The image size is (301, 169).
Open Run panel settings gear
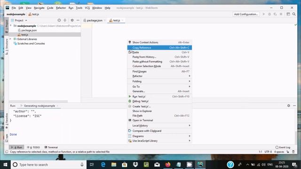point(288,106)
